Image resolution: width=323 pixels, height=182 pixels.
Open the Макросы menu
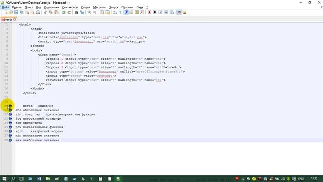pos(99,7)
